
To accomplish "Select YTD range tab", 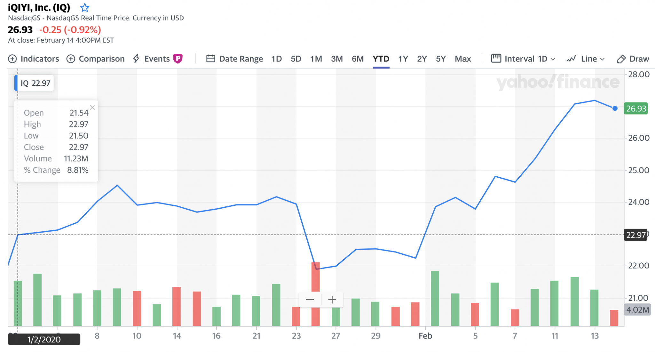I will pos(381,59).
